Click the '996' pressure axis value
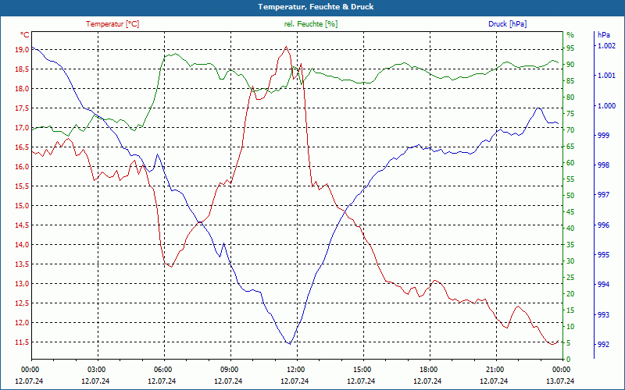Image resolution: width=625 pixels, height=390 pixels. tap(604, 225)
